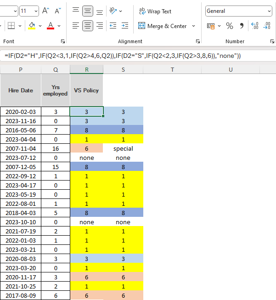
Task: Open the text orientation options
Action: (113, 11)
